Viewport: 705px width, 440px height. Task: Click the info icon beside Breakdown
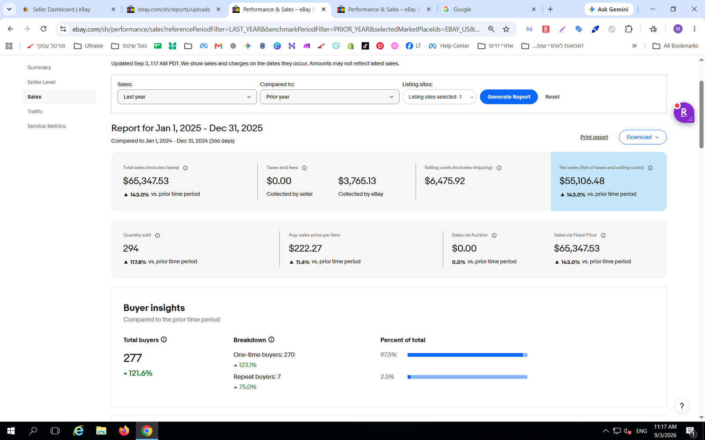271,340
